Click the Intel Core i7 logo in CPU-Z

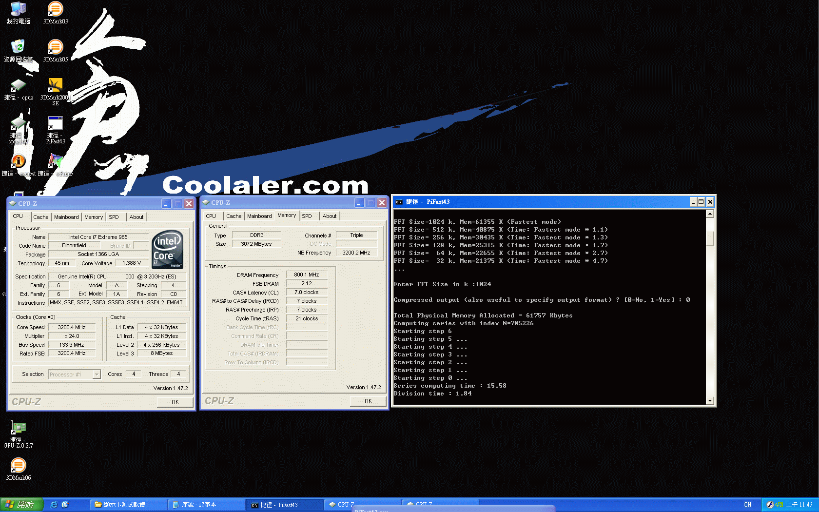[x=168, y=249]
